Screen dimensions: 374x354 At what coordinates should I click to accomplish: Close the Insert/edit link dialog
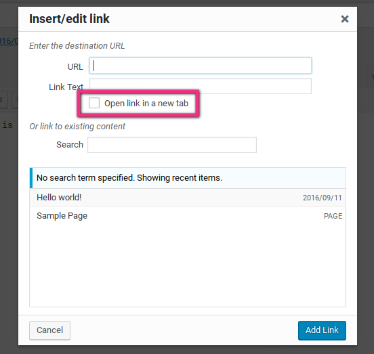point(345,19)
